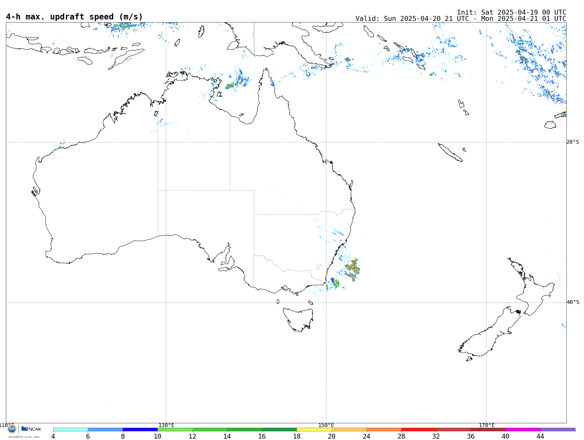Click the colorbar tick label '36'
Image resolution: width=584 pixels, height=440 pixels.
click(x=471, y=436)
